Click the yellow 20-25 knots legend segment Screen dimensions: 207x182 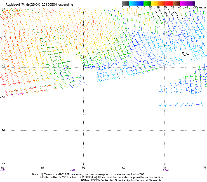tap(154, 3)
